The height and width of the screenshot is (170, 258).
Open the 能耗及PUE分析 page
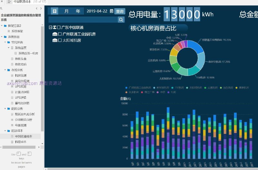25,114
